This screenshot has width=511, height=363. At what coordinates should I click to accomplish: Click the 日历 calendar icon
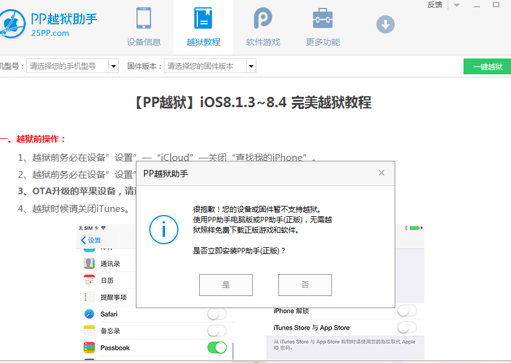coord(89,280)
